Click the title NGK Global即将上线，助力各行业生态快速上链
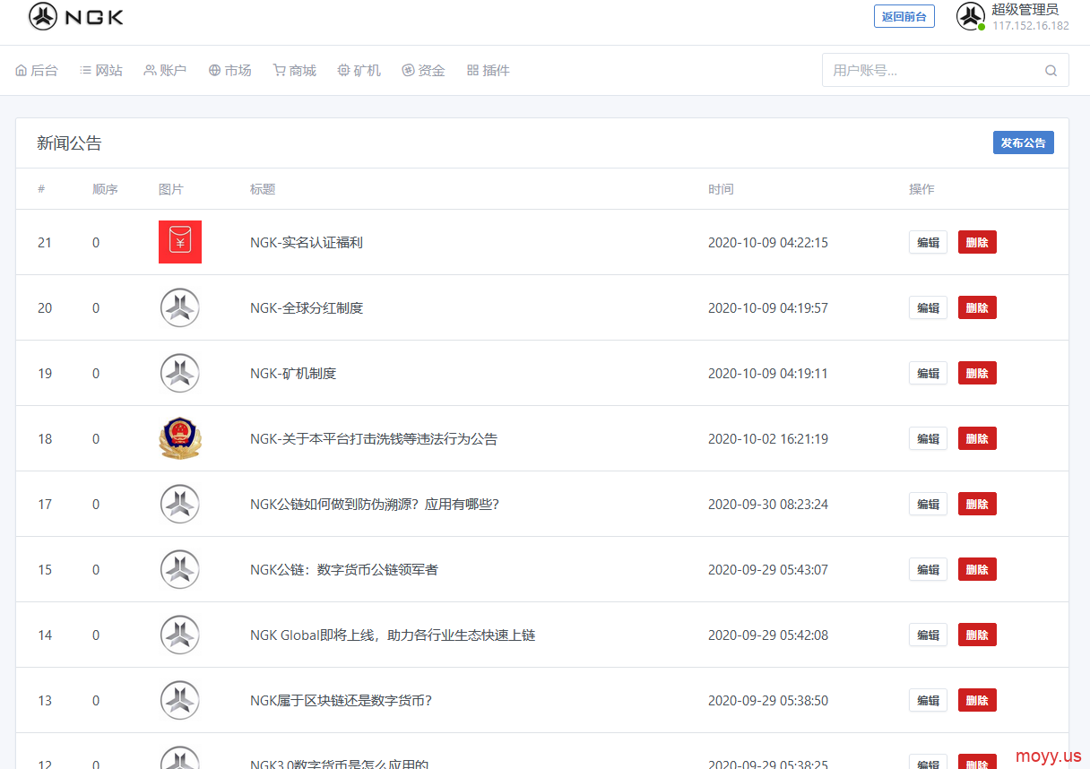Image resolution: width=1090 pixels, height=769 pixels. (393, 635)
